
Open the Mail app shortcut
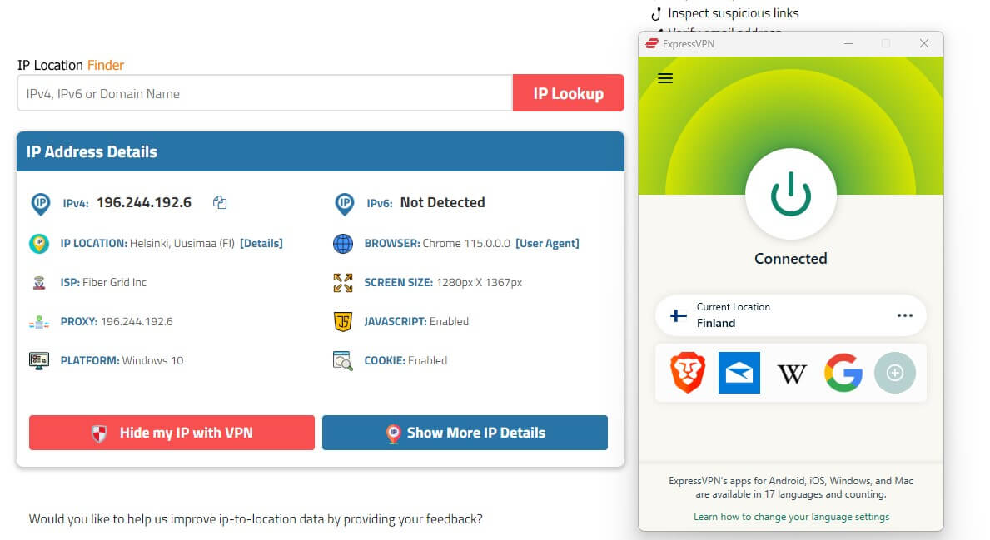coord(739,373)
